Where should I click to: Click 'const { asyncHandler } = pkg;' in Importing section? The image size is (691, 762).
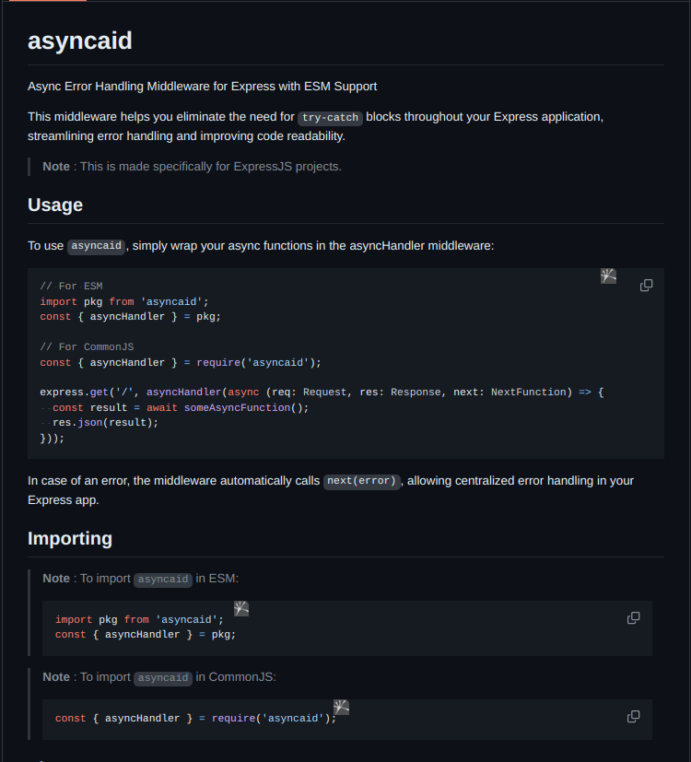pos(146,635)
